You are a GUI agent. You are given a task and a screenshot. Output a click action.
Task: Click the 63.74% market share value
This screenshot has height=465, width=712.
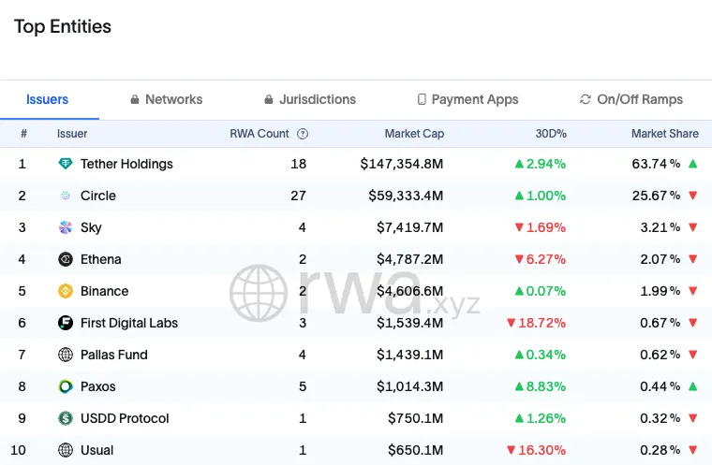(656, 164)
